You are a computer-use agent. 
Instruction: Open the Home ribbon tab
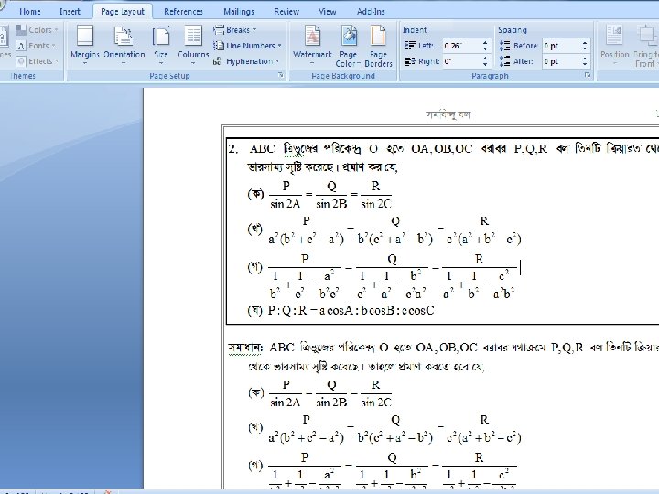[30, 11]
